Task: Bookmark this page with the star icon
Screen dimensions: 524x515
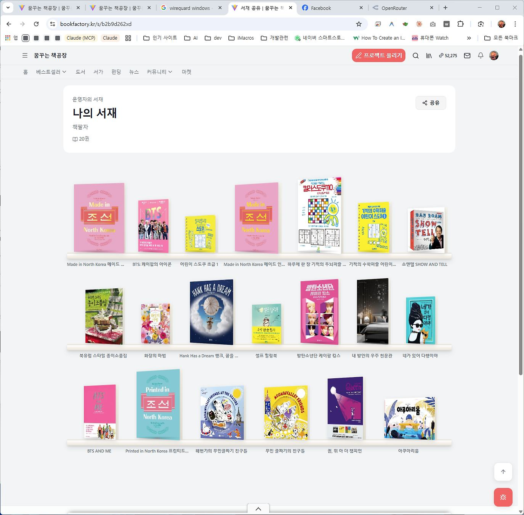Action: point(359,24)
